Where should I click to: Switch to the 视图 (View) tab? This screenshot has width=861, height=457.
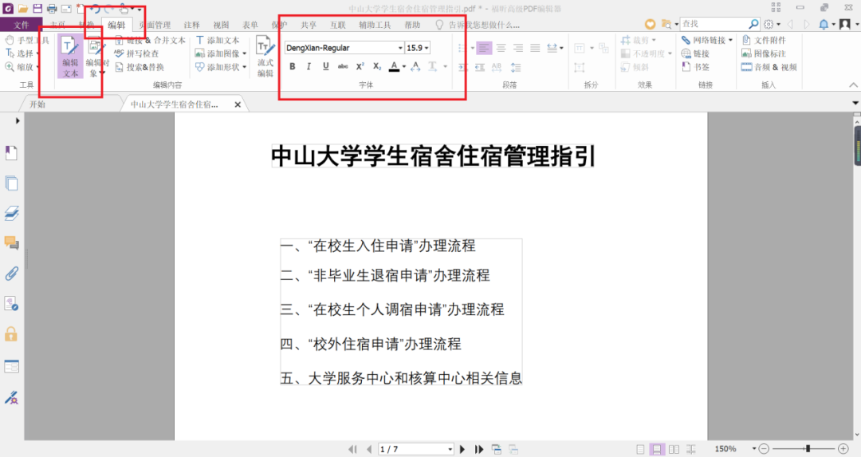[x=222, y=25]
